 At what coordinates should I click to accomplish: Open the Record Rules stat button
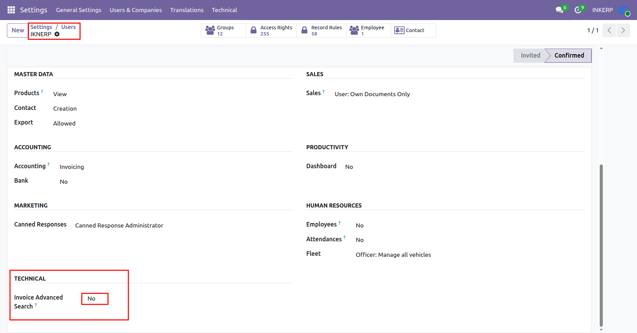point(322,30)
